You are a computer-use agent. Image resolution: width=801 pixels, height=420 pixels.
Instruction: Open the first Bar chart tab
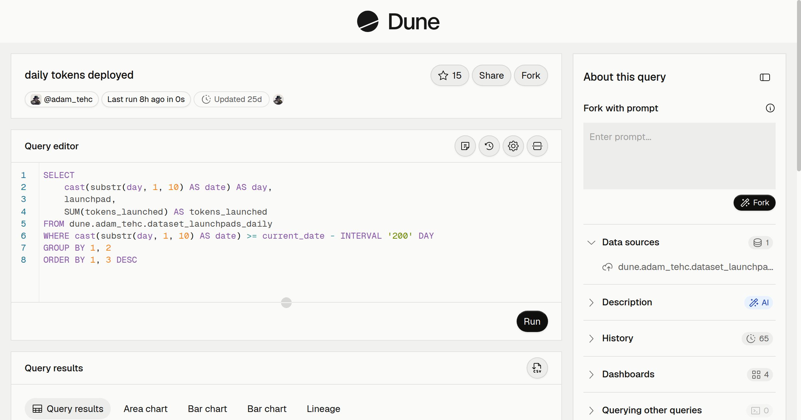(x=207, y=409)
